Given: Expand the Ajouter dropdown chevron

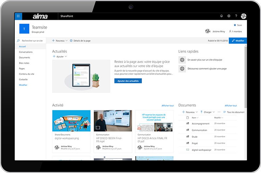Looking at the screenshot, I should pyautogui.click(x=66, y=56).
